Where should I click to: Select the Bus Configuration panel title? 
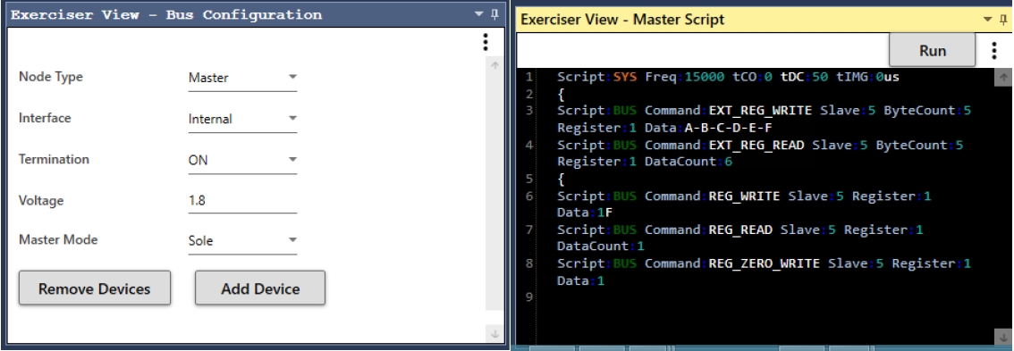coord(166,14)
